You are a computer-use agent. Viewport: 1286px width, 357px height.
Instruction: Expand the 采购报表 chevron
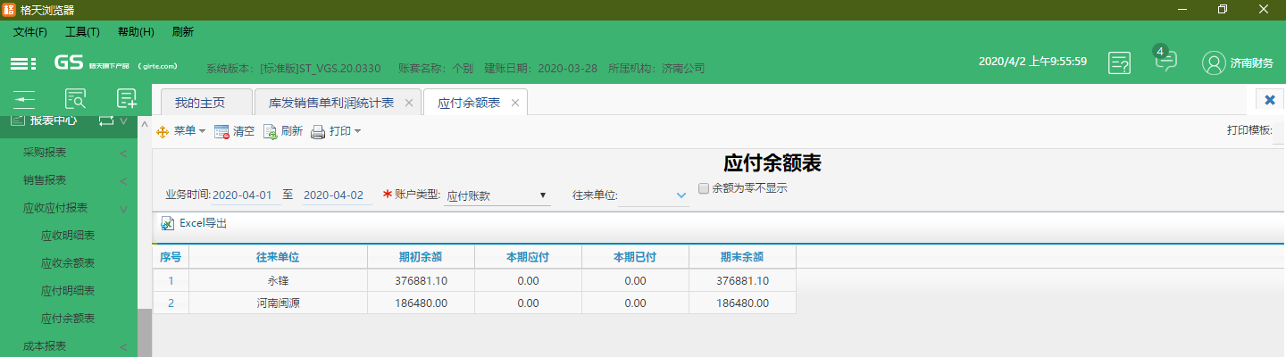(x=123, y=154)
